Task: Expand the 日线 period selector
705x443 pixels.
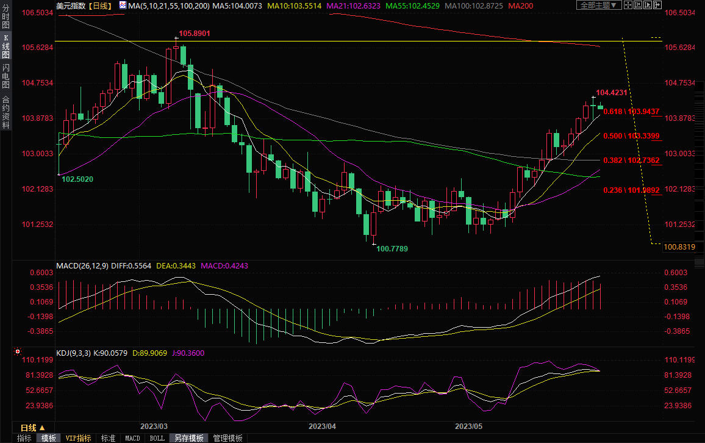Action: pyautogui.click(x=33, y=428)
